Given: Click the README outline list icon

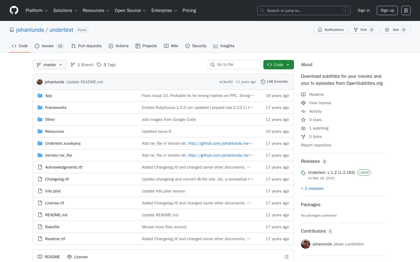Looking at the screenshot, I should (x=286, y=257).
